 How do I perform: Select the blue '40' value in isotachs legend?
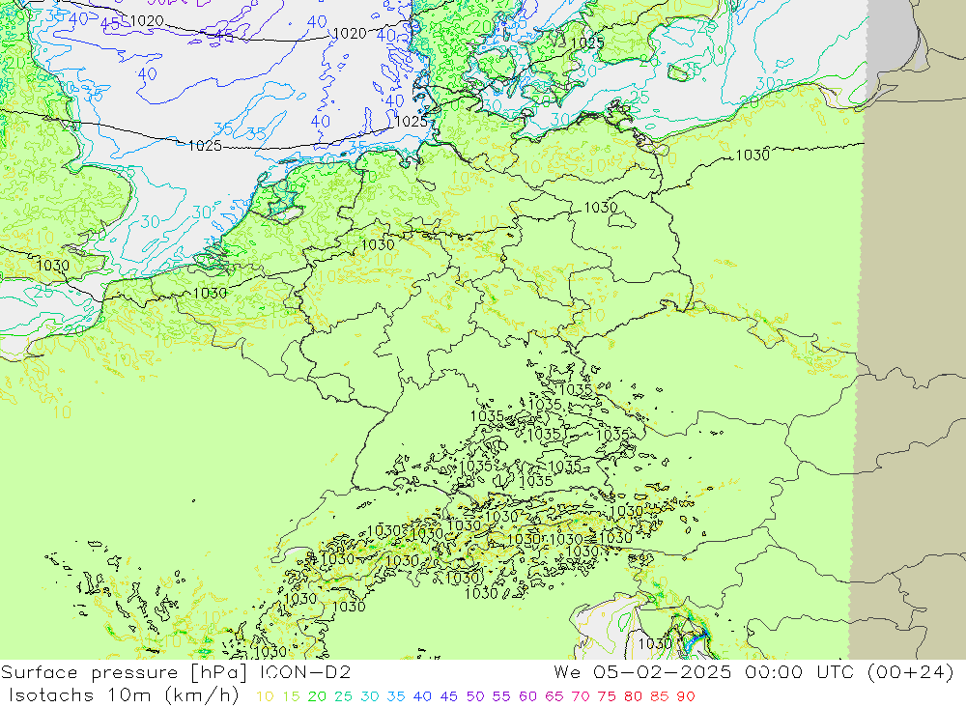pos(422,697)
